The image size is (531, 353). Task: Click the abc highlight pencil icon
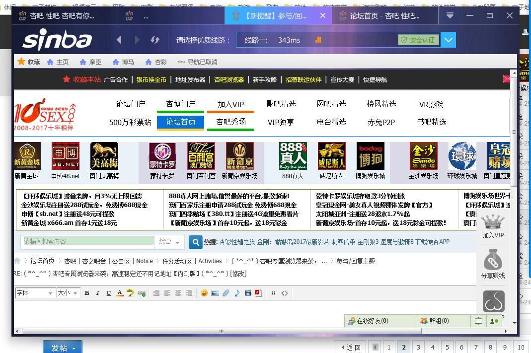(130, 293)
